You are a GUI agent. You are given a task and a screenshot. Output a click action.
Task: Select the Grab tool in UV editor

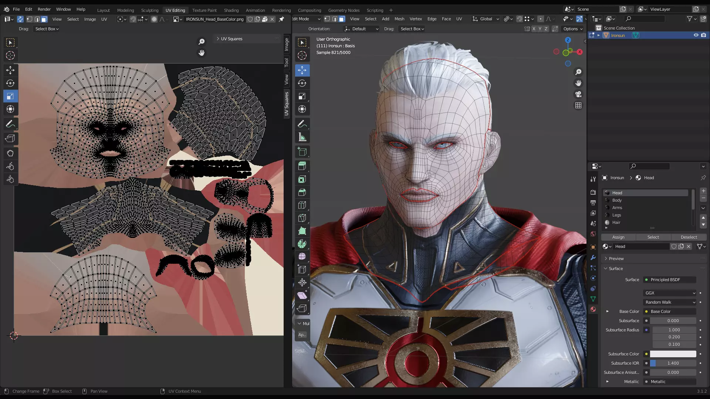point(10,153)
